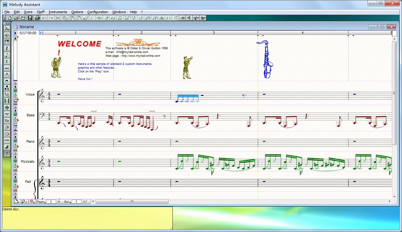The width and height of the screenshot is (402, 232).
Task: Open the Configuration menu
Action: pos(97,12)
